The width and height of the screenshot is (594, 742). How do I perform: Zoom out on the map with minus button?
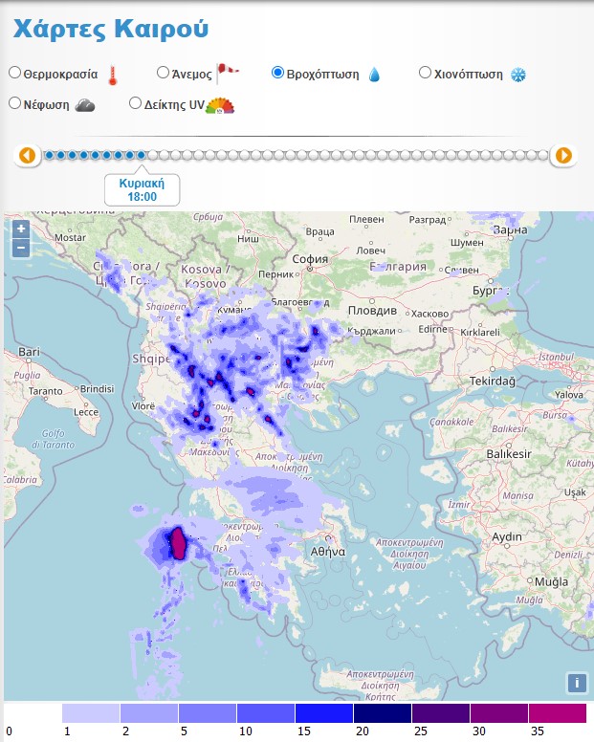coord(21,248)
